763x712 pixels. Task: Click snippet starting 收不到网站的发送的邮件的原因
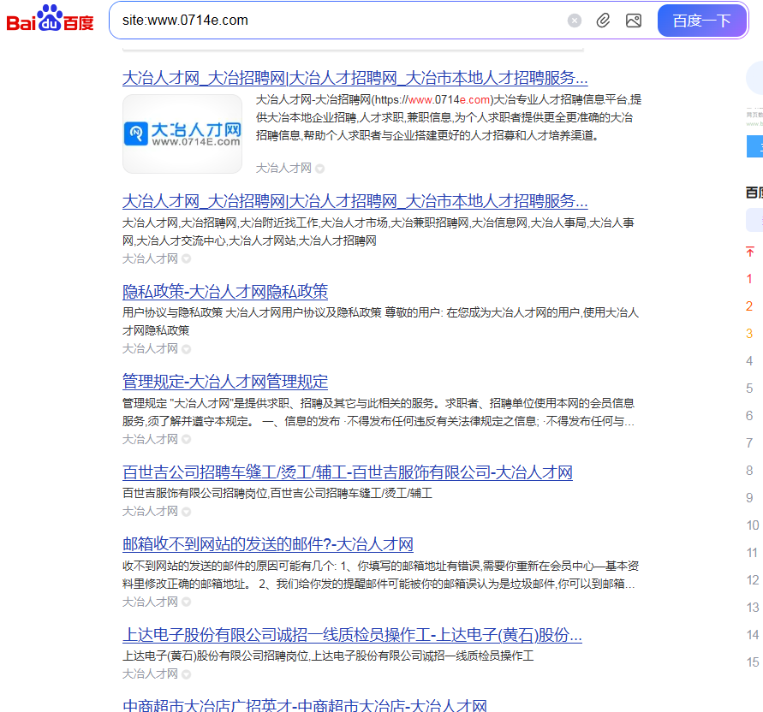pos(380,575)
